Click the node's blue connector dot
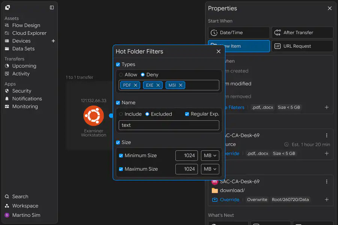 pyautogui.click(x=111, y=116)
